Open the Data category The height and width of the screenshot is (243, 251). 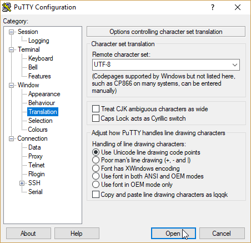(34, 147)
